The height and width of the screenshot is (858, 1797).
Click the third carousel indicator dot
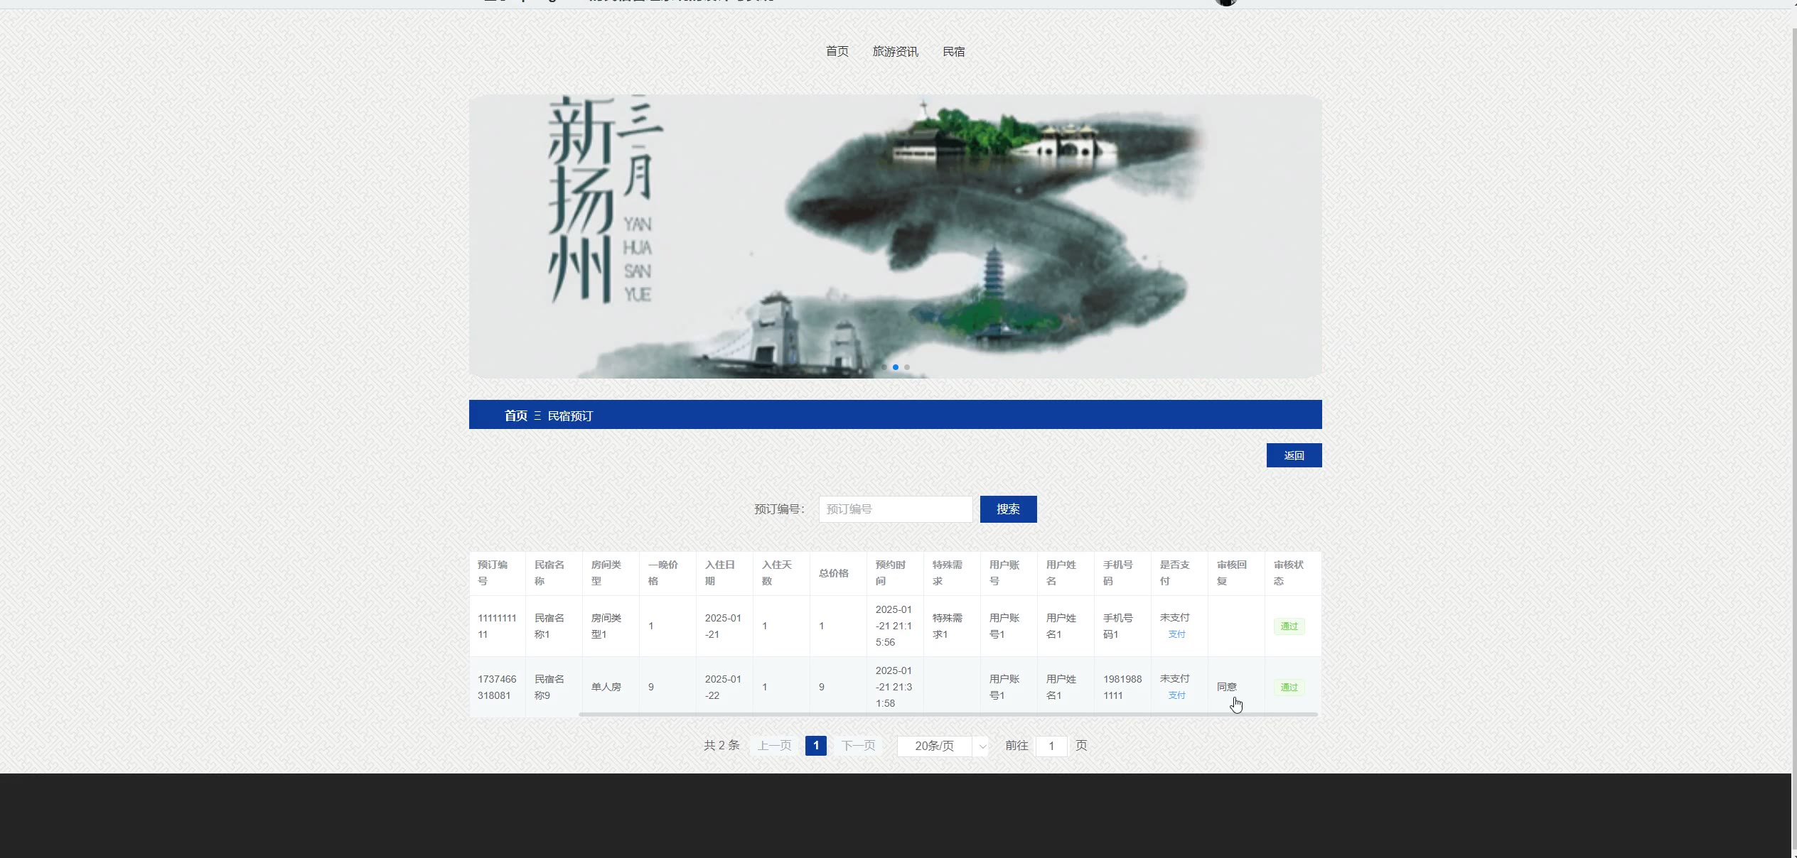(906, 367)
